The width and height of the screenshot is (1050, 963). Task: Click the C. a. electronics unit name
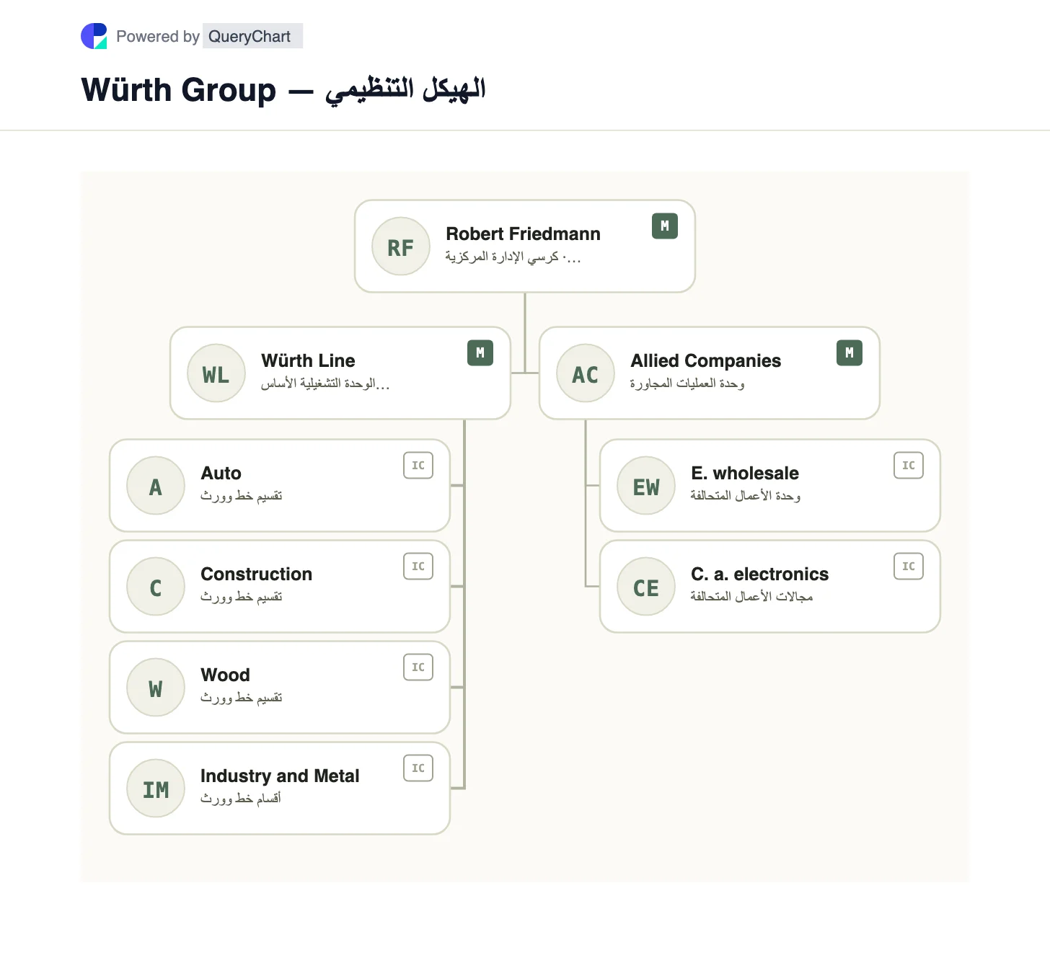pos(759,574)
